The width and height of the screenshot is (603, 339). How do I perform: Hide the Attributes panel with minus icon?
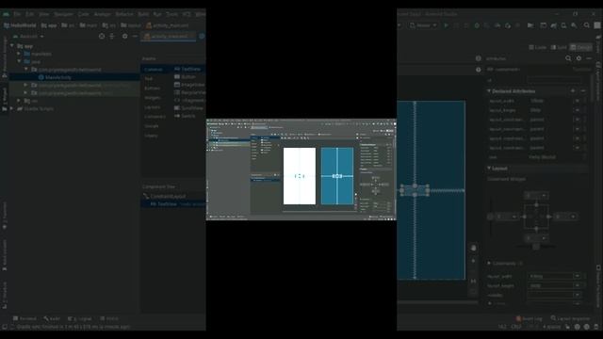pos(589,58)
